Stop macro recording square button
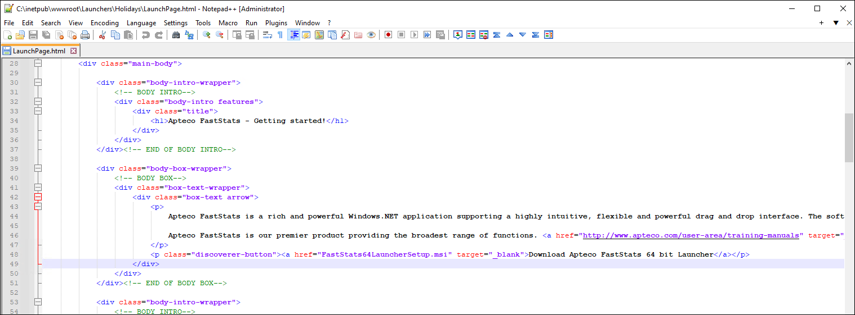 click(402, 35)
